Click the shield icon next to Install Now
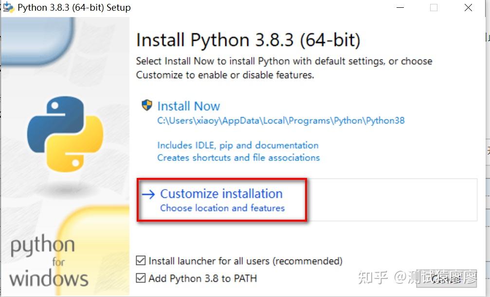The height and width of the screenshot is (297, 490). 147,105
